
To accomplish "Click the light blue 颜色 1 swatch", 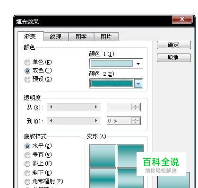I will [x=112, y=63].
